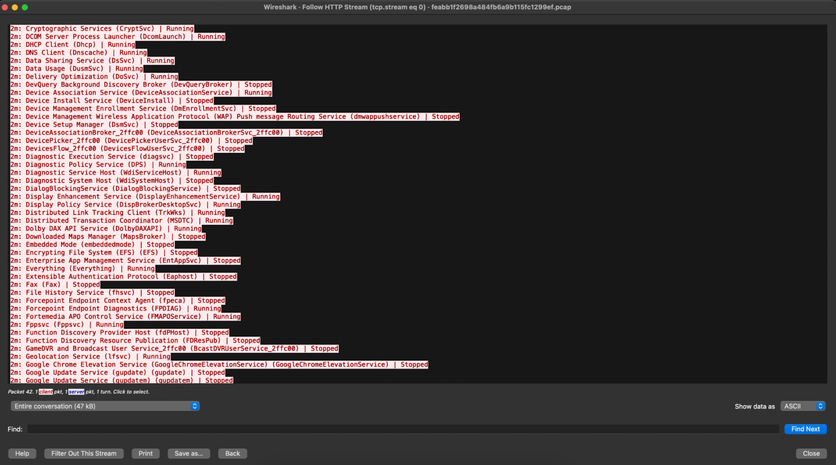
Task: Select the GameDVR and Broadcast User Service line
Action: [x=175, y=348]
